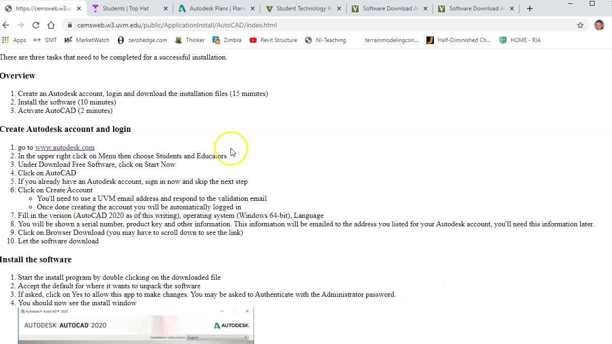Viewport: 612px width, 344px height.
Task: Select the active cemsweb.w3.uvm tab
Action: (x=42, y=9)
